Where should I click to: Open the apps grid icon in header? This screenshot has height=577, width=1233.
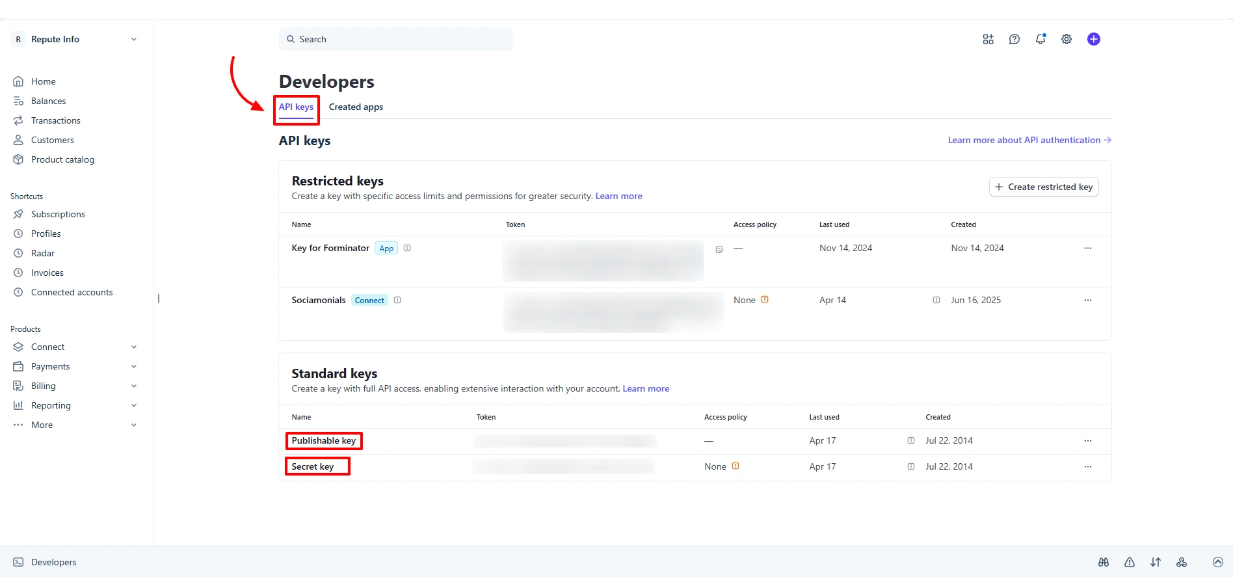click(988, 39)
